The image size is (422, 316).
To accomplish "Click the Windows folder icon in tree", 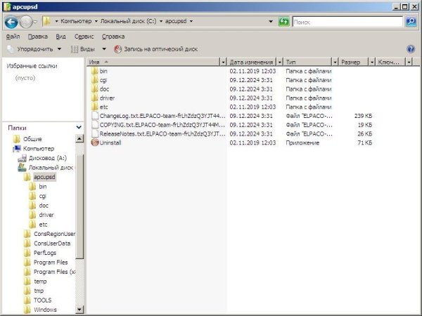I will (27, 310).
